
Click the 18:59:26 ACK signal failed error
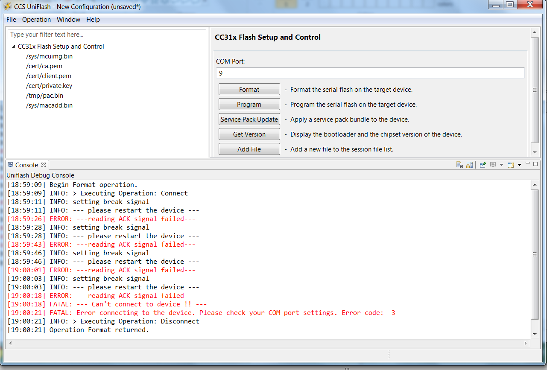tap(101, 219)
